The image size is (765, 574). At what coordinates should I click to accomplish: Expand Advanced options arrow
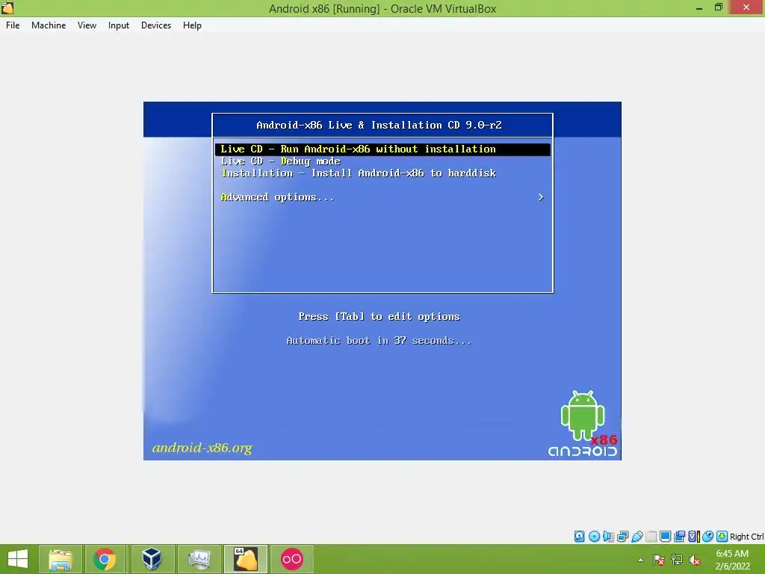coord(541,197)
